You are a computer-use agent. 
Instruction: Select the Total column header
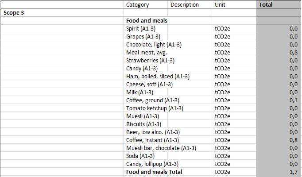[x=266, y=5]
